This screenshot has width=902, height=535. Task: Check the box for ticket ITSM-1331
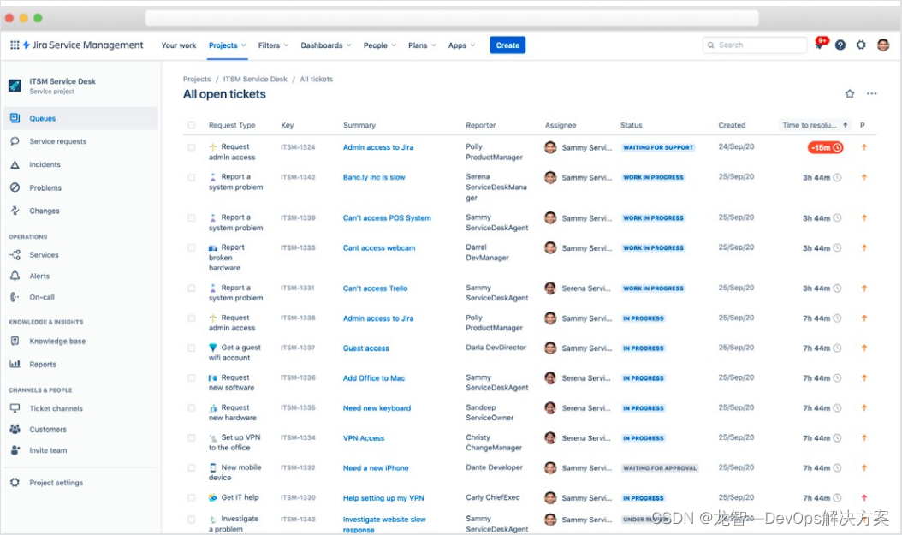(x=192, y=288)
